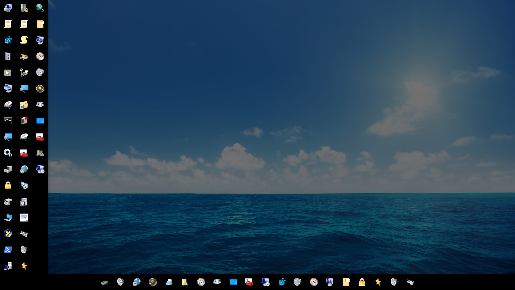
Task: Open the red toolbox Administrative Tools icon
Action: [x=40, y=137]
